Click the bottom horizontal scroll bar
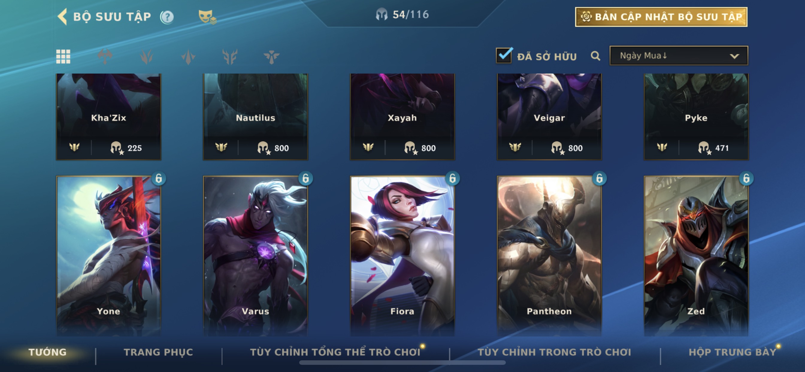Screen dimensions: 805x372 coord(402,362)
